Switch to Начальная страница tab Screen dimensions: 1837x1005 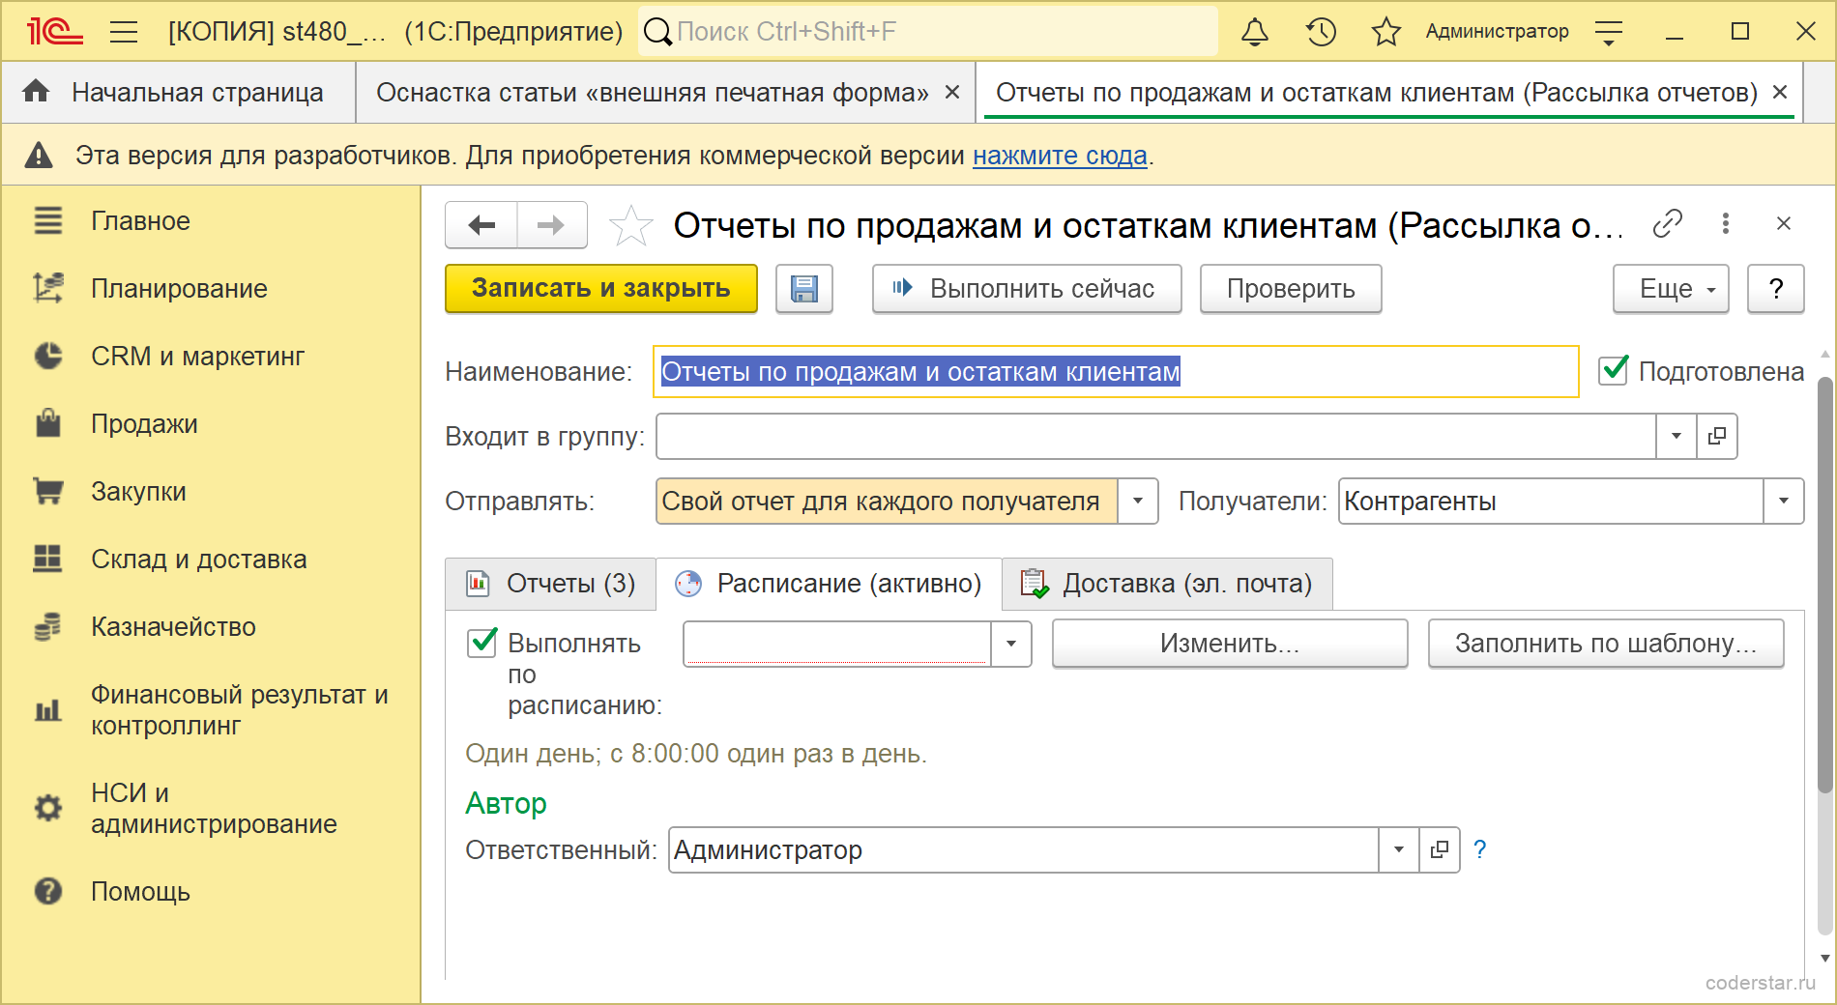tap(179, 93)
